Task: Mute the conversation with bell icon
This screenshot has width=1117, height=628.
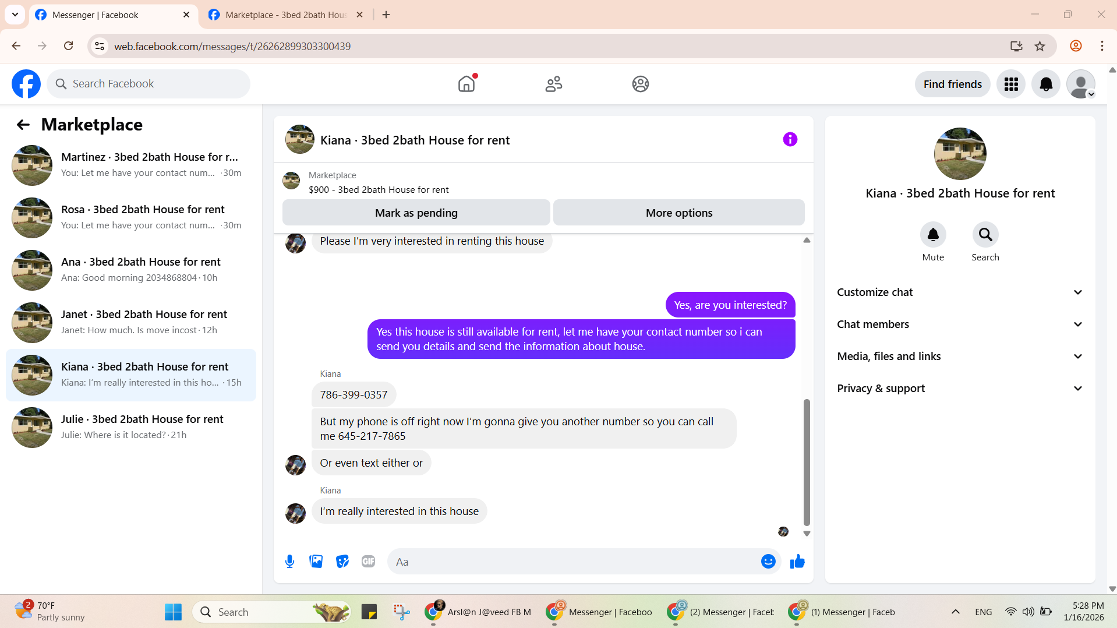Action: [933, 235]
